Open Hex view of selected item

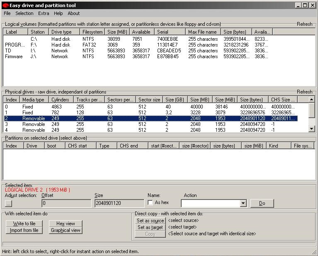pyautogui.click(x=66, y=224)
